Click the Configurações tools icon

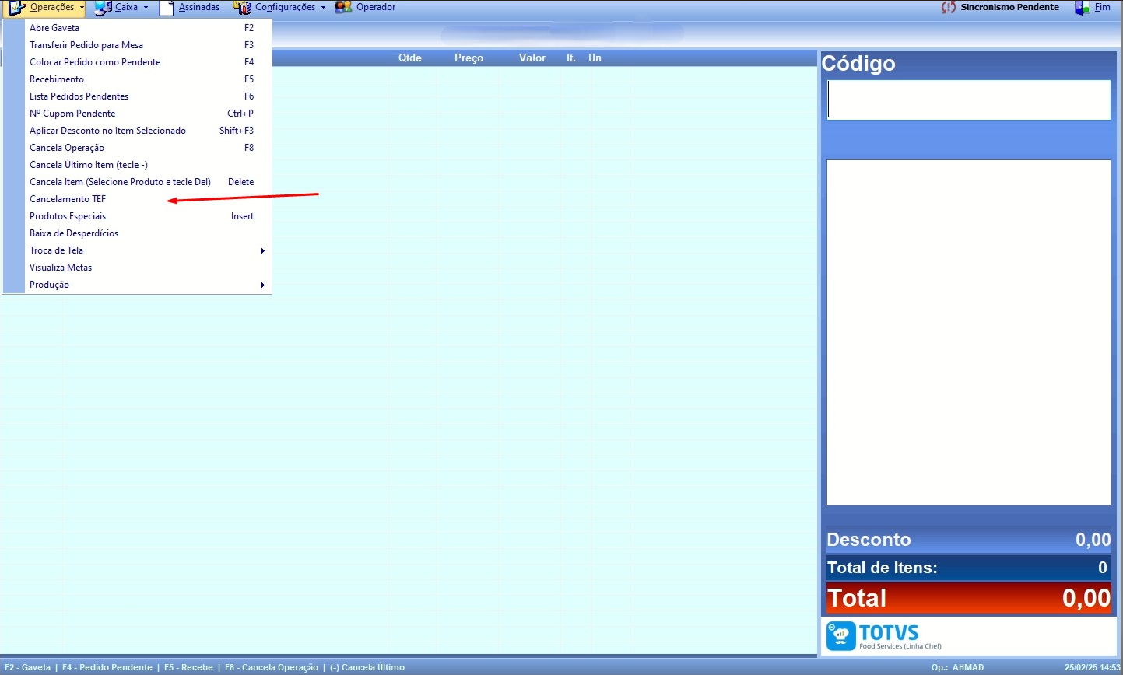pyautogui.click(x=242, y=8)
